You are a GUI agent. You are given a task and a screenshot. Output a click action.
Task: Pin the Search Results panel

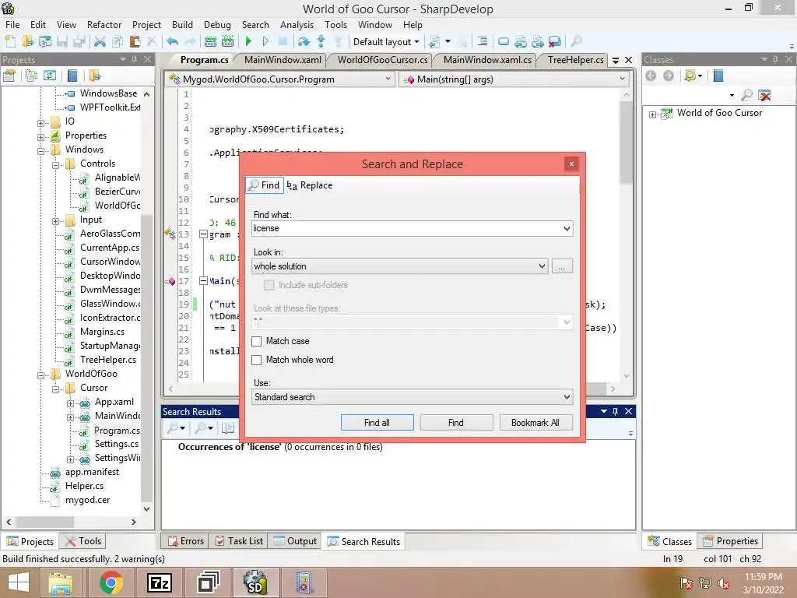pyautogui.click(x=615, y=411)
